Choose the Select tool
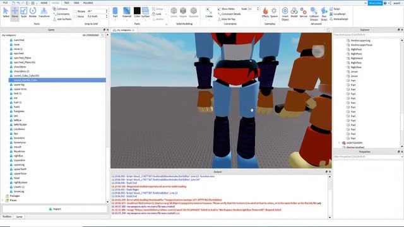Image resolution: width=404 pixels, height=227 pixels. (x=6, y=13)
